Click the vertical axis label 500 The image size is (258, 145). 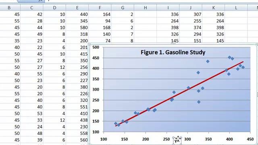[96, 48]
